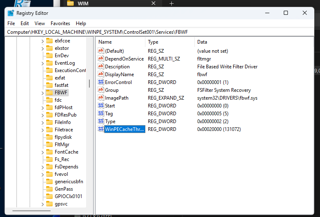The height and width of the screenshot is (217, 320).
Task: Select the ImagePath value name
Action: (117, 98)
